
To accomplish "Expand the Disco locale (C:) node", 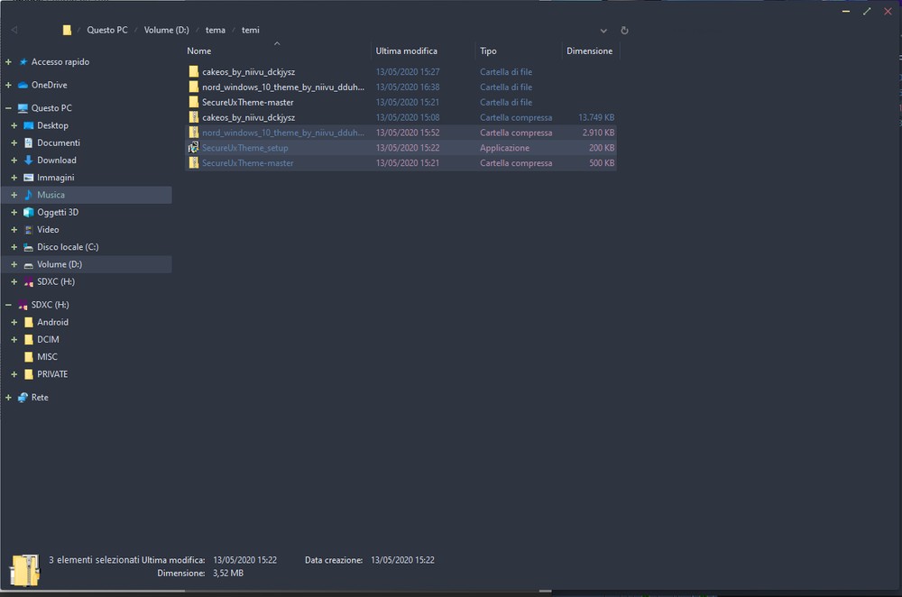I will click(14, 247).
